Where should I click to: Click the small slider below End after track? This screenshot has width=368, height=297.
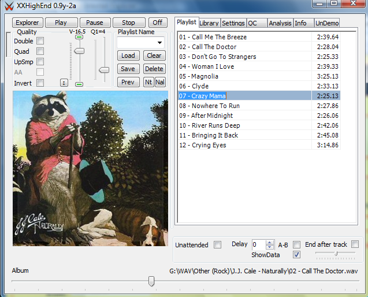(x=336, y=253)
